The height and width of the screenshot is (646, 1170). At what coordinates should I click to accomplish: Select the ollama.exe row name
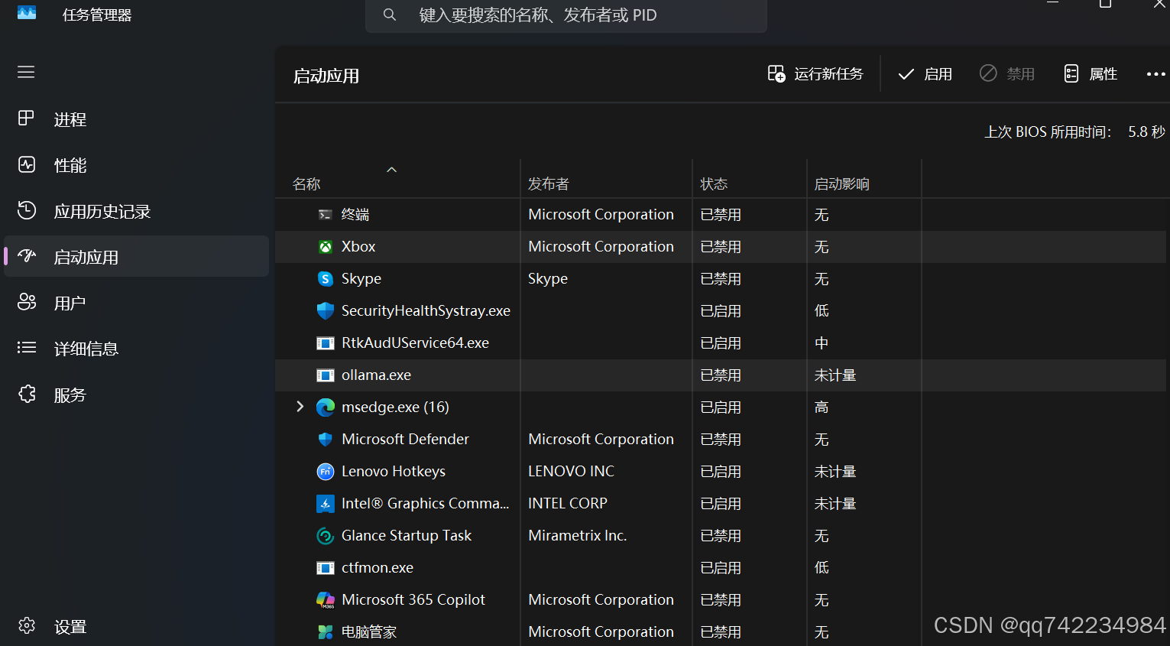pyautogui.click(x=376, y=375)
